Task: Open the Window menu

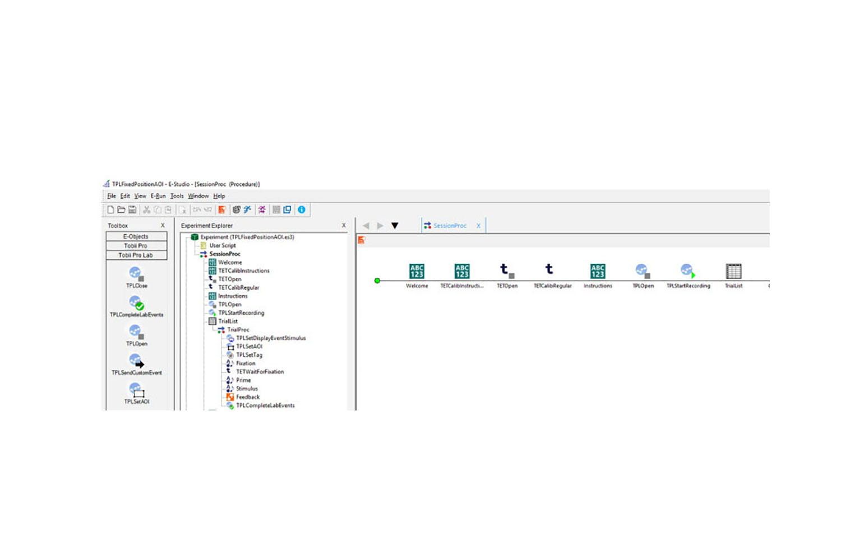Action: [198, 196]
